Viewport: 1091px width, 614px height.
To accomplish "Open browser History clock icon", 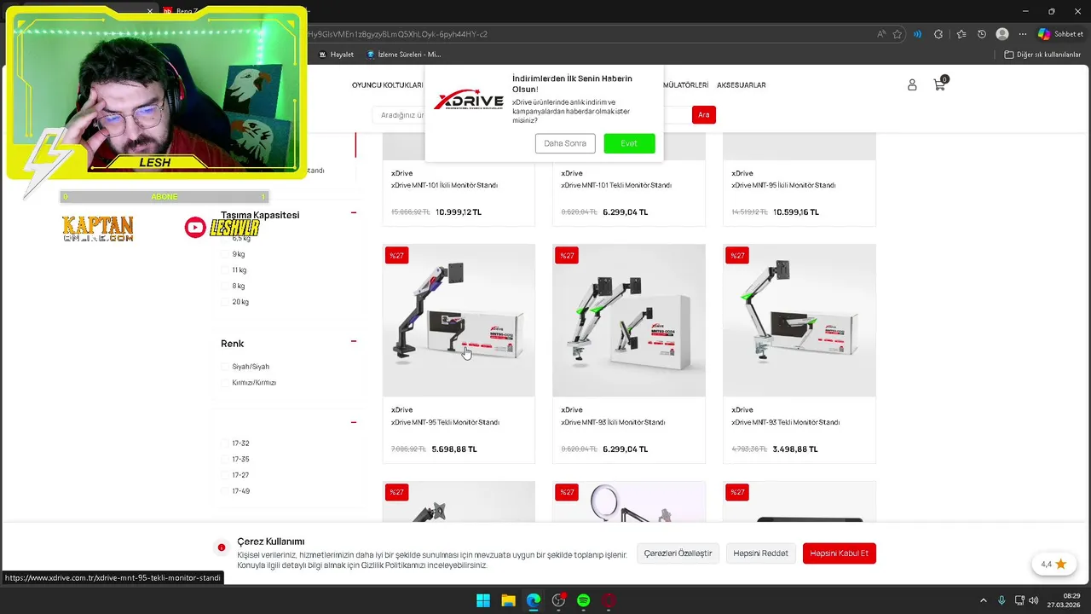I will (982, 34).
